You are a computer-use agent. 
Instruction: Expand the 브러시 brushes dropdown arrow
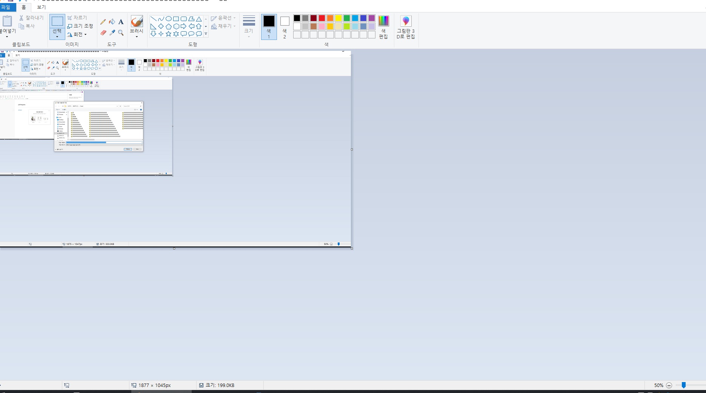coord(137,37)
